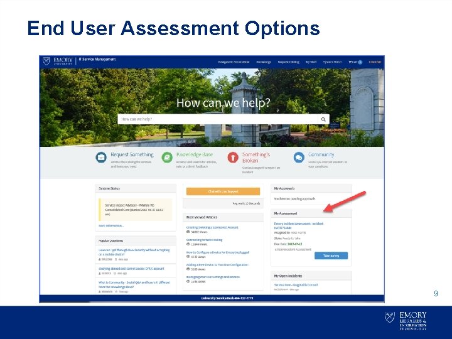Click the red Something's Broken icon
This screenshot has width=452, height=339.
pos(233,158)
